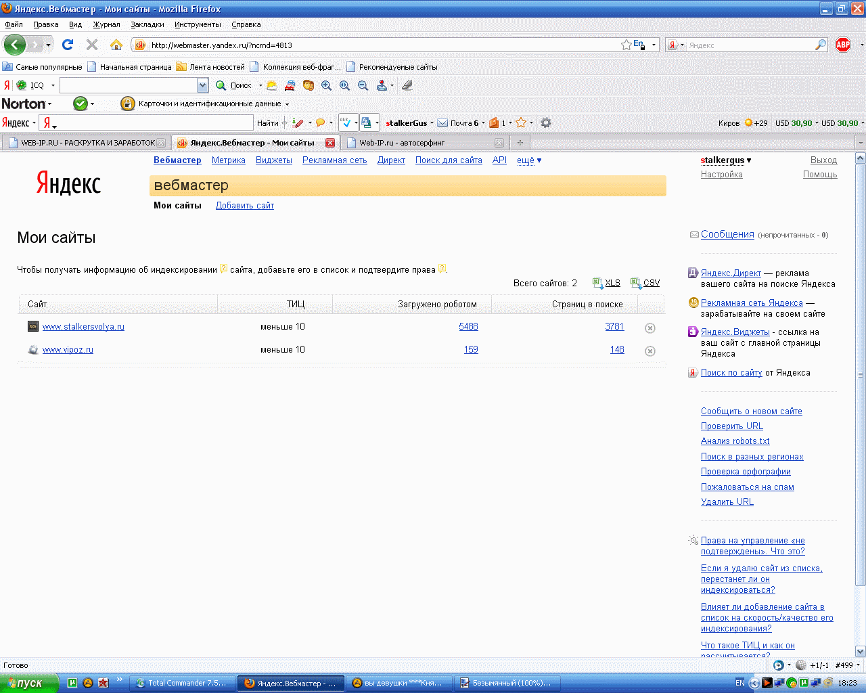Viewport: 866px width, 693px height.
Task: Open the www.stalkersvolya.ru site link
Action: [x=83, y=326]
